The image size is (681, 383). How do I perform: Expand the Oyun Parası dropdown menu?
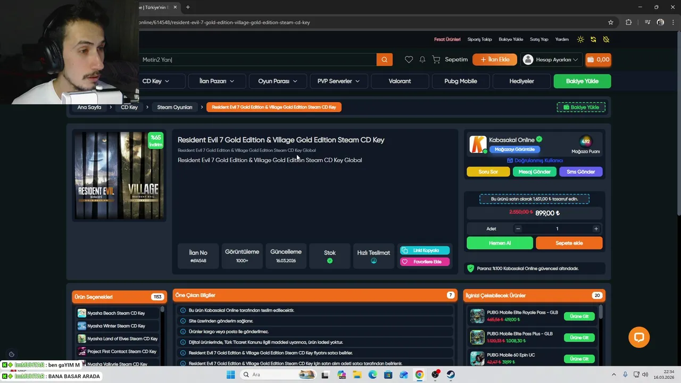[277, 81]
